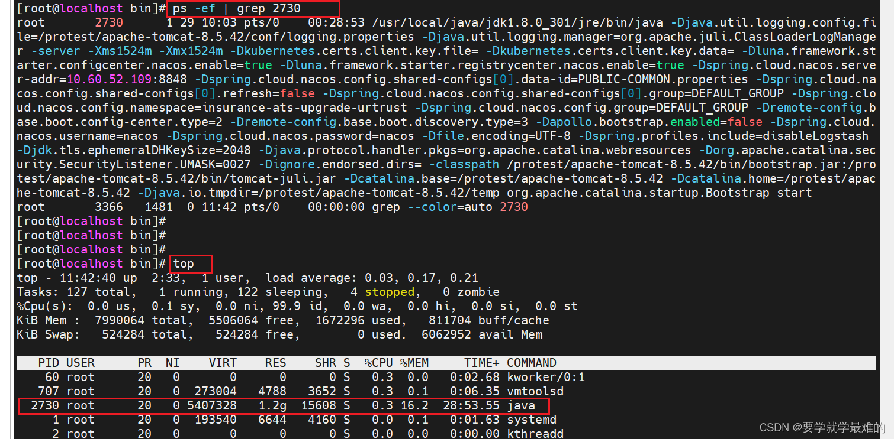Click the 'ps -ef | grep 2730' command text
894x439 pixels.
[x=237, y=9]
